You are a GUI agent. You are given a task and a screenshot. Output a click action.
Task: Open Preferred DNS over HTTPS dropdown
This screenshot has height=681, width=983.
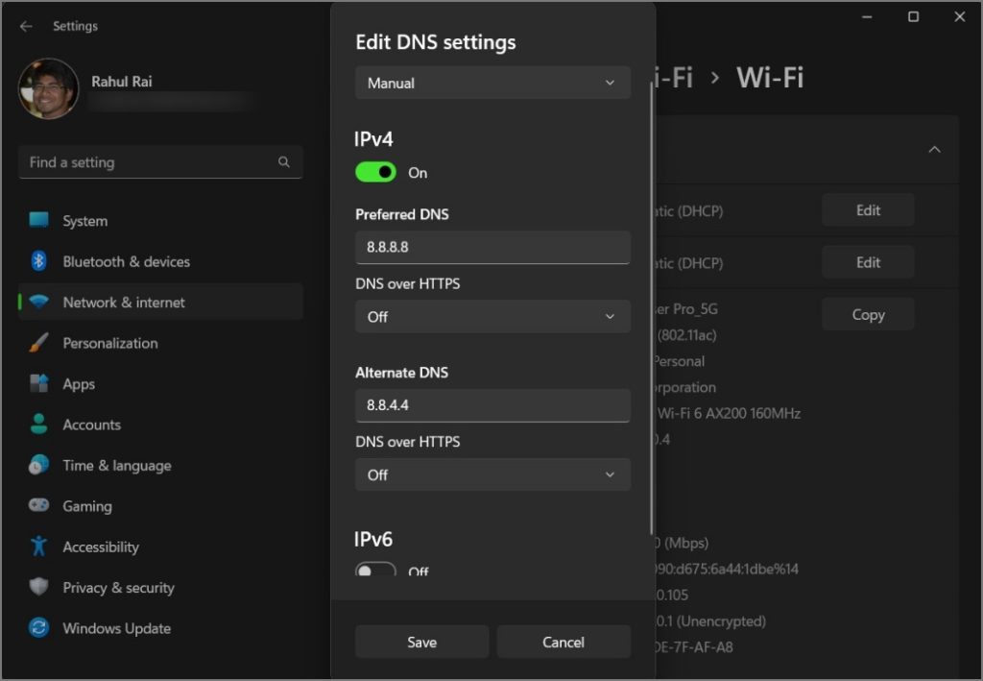coord(492,317)
